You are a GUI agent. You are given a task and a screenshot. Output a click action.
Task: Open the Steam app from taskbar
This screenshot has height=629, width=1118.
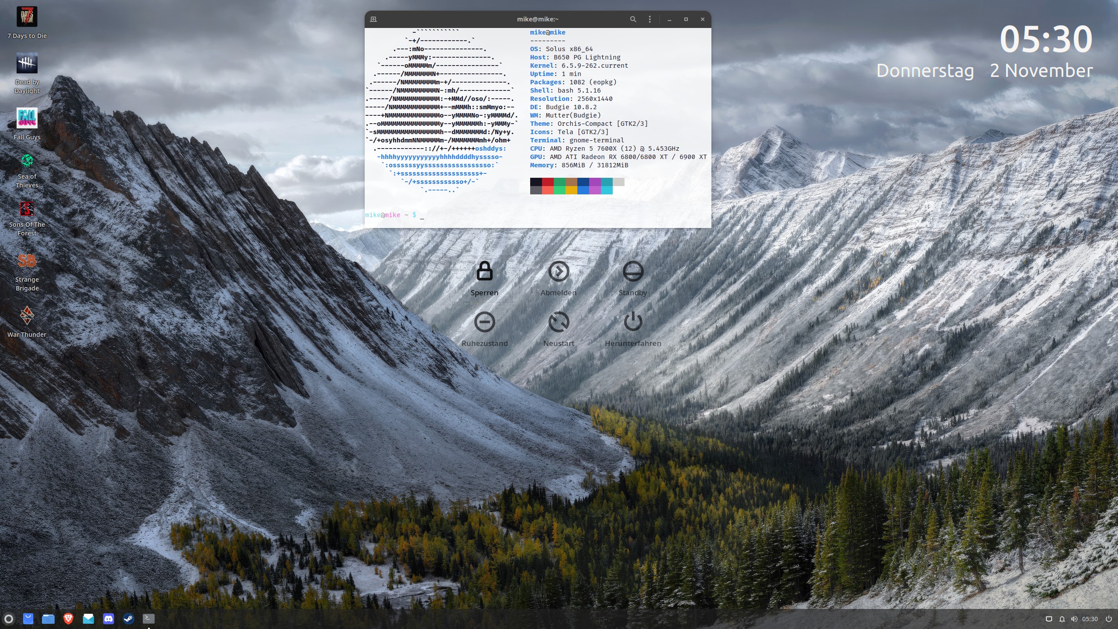pos(128,618)
